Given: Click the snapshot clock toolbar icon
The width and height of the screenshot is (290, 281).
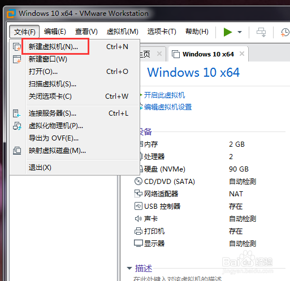Looking at the screenshot, I should pyautogui.click(x=285, y=32).
